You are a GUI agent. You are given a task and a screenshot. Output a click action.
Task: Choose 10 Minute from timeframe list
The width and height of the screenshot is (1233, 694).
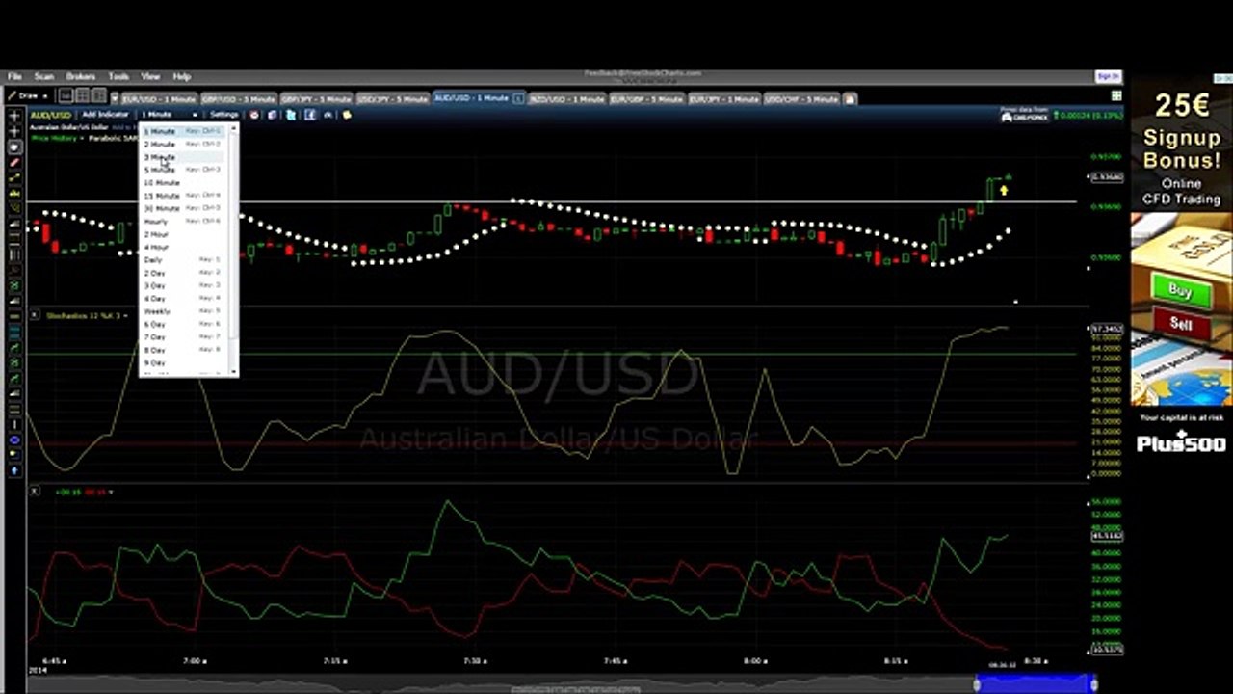click(x=183, y=182)
